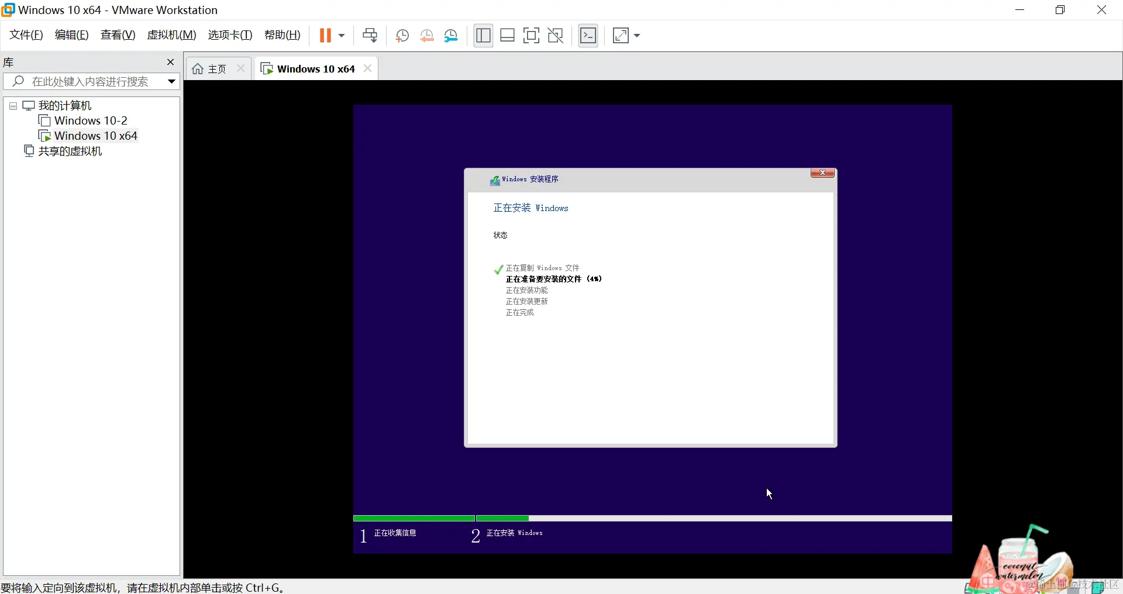This screenshot has height=594, width=1123.
Task: Switch to the Windows 10 x64 tab
Action: (316, 69)
